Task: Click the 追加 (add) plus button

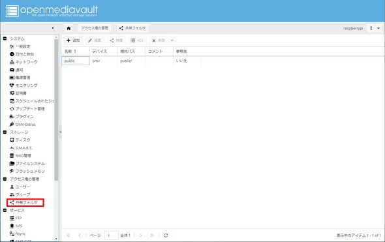Action: point(74,40)
